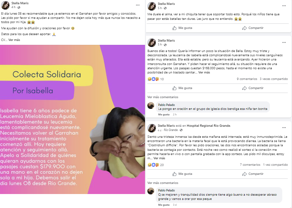Open options menu on the 'Me duele el alma' post
This screenshot has height=208, width=292.
pos(284,6)
